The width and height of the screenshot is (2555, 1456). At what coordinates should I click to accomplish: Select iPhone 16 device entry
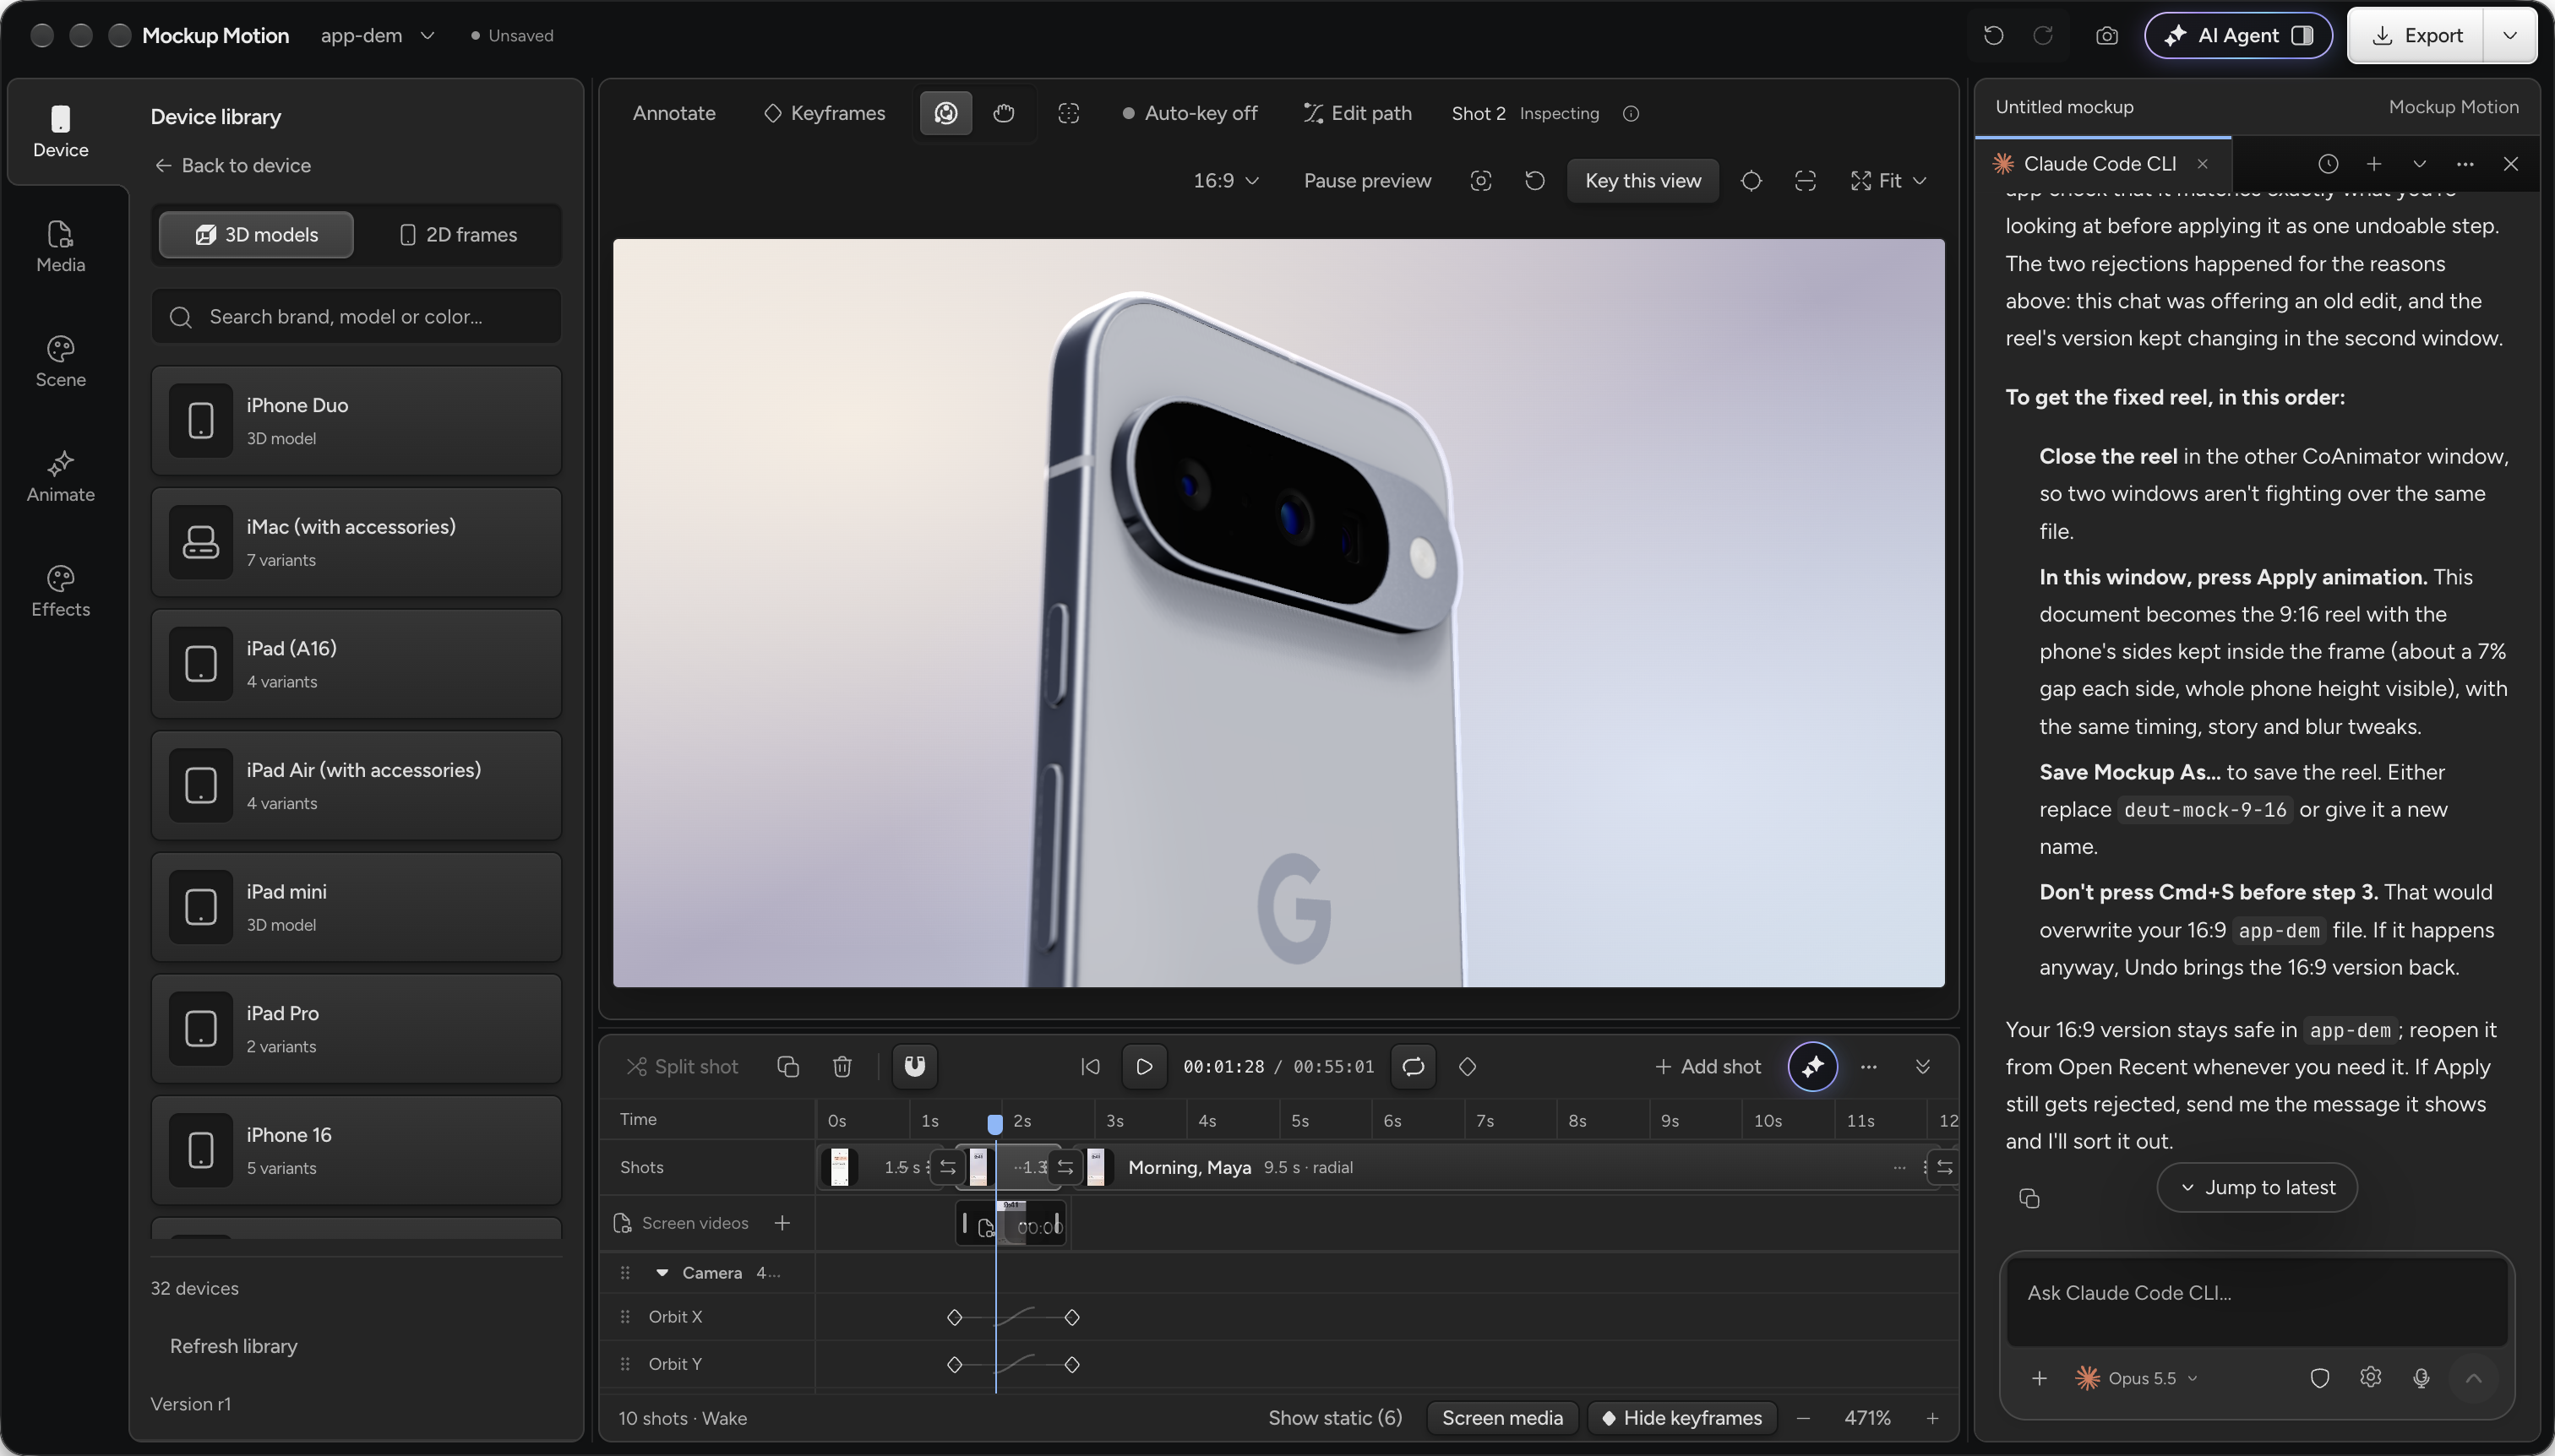point(357,1150)
